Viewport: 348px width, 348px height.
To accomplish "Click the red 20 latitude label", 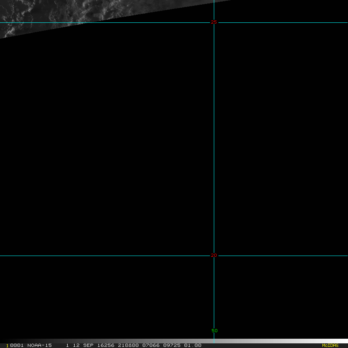I will 214,256.
